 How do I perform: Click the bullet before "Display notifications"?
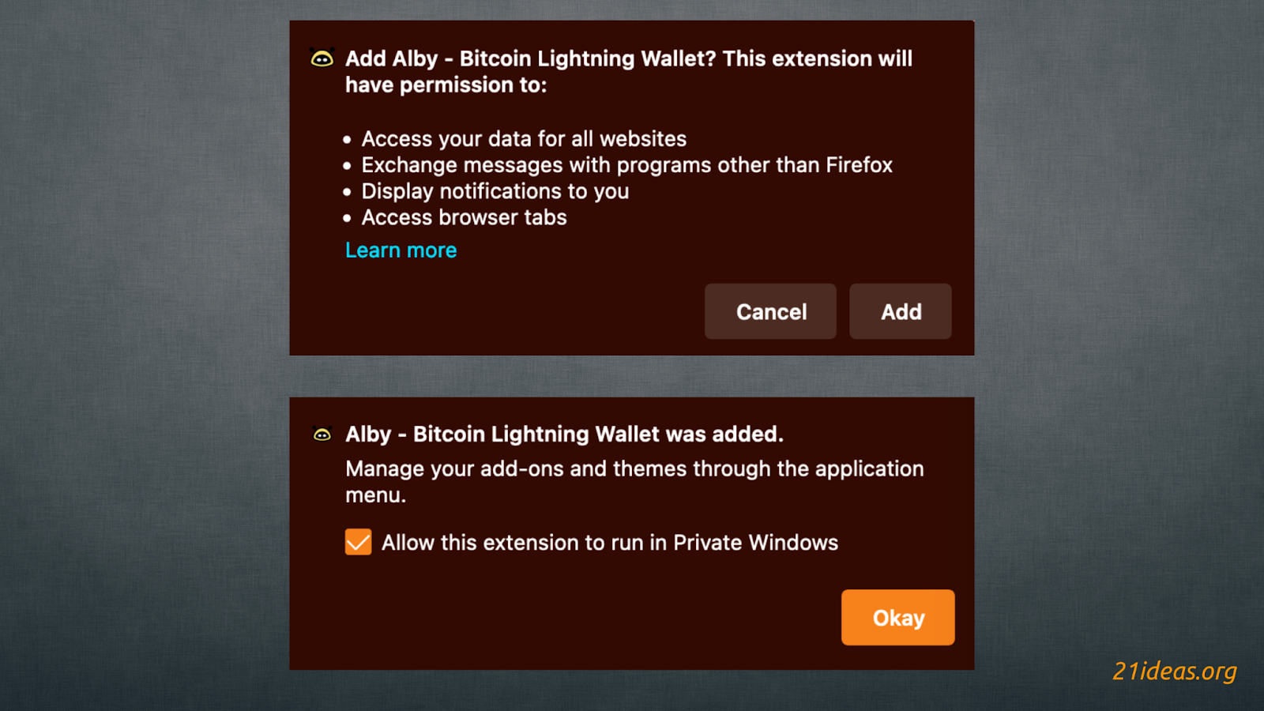click(347, 192)
